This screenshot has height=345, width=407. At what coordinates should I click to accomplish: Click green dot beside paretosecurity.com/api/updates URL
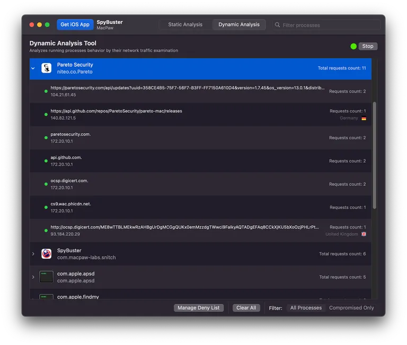click(x=46, y=91)
